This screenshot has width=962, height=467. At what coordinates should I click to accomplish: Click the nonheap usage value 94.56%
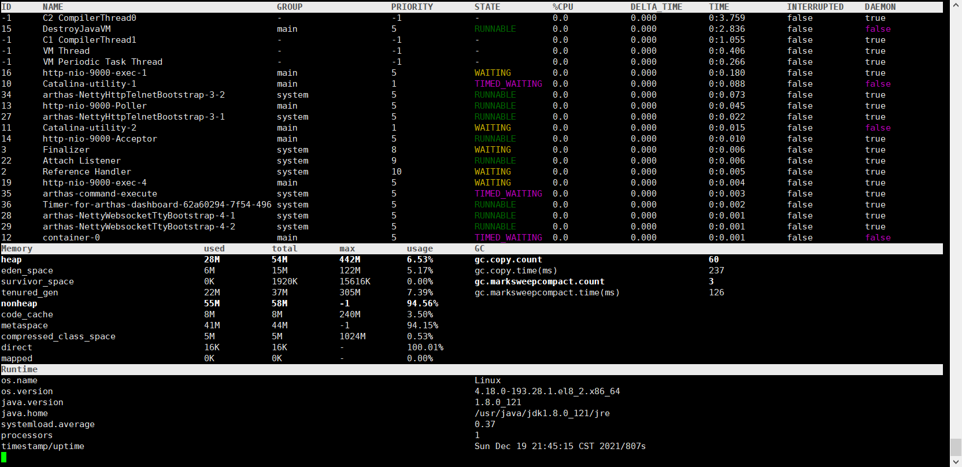pos(423,303)
